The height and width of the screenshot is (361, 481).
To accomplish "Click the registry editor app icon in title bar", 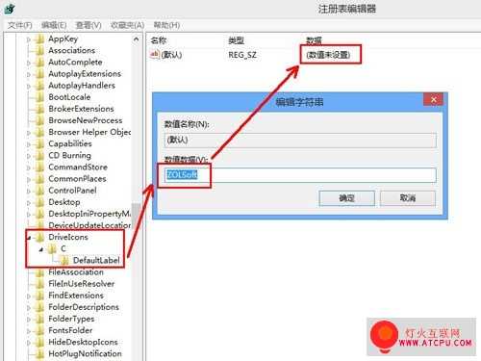I will (x=10, y=9).
